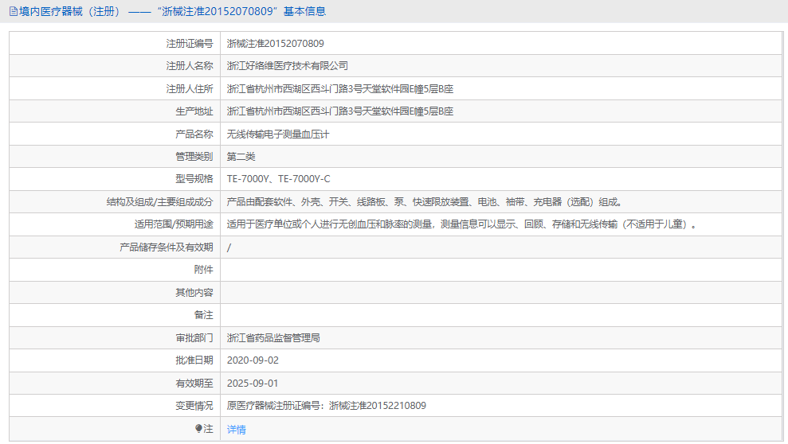
Task: Click the model spec TE-7000Y、TE-7000Y-C
Action: pyautogui.click(x=278, y=179)
